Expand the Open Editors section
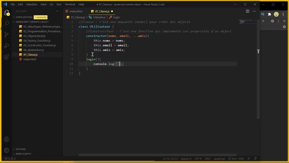289x163 pixels. pos(23,17)
